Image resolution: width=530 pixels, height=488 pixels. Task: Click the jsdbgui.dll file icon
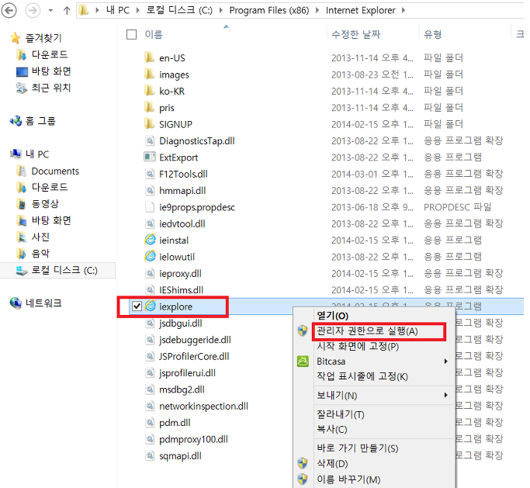pos(150,323)
